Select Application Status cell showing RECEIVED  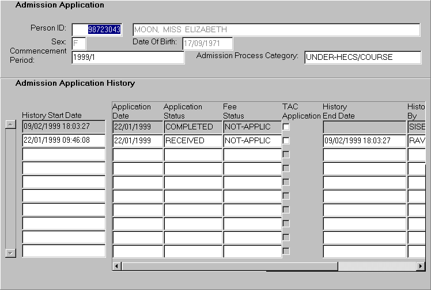(x=192, y=140)
